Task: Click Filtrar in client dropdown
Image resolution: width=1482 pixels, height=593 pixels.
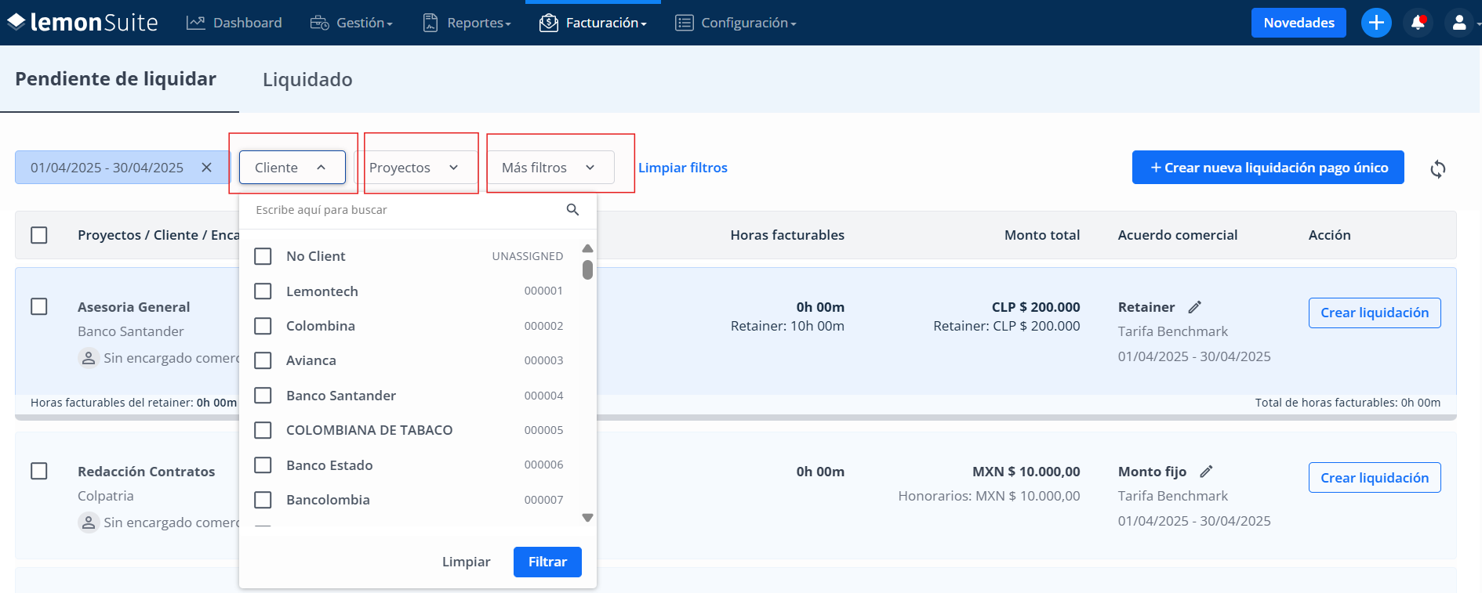Action: click(x=547, y=562)
